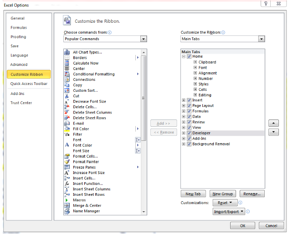The image size is (288, 234).
Task: Toggle the View tab checkbox
Action: coord(189,128)
